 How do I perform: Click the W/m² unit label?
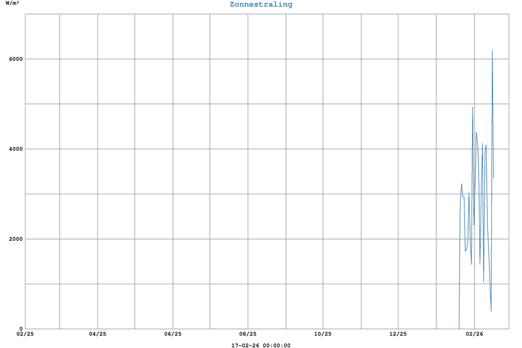13,3
